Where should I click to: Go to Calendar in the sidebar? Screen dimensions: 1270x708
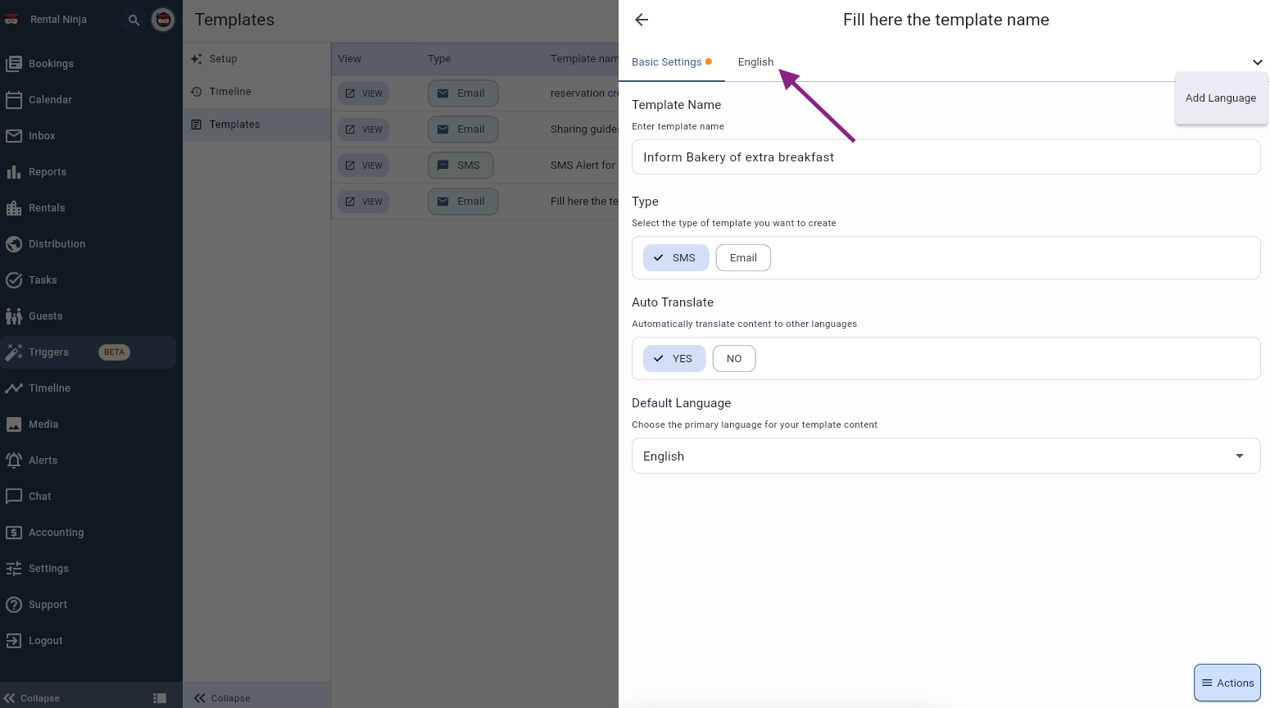(50, 100)
